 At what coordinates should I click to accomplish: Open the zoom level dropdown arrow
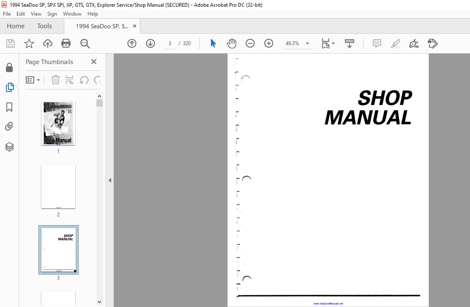pyautogui.click(x=307, y=43)
